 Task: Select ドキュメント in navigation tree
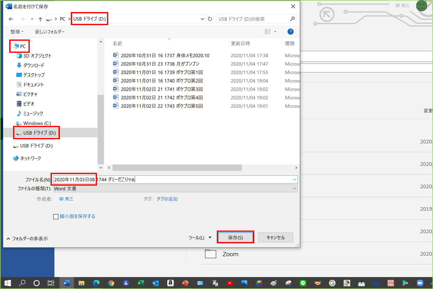tap(30, 84)
